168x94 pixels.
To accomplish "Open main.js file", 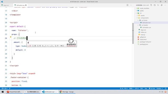I will (143, 35).
